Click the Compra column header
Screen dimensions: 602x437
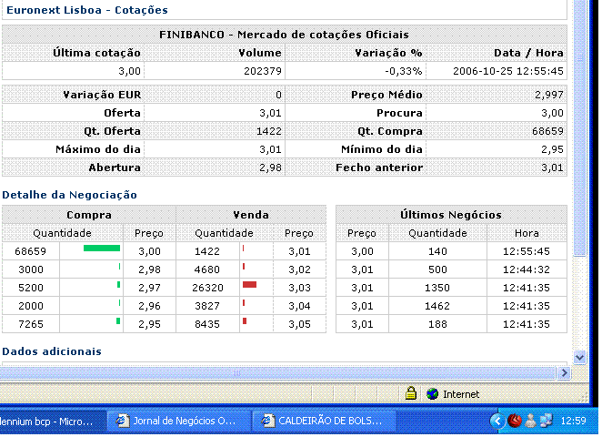coord(89,215)
